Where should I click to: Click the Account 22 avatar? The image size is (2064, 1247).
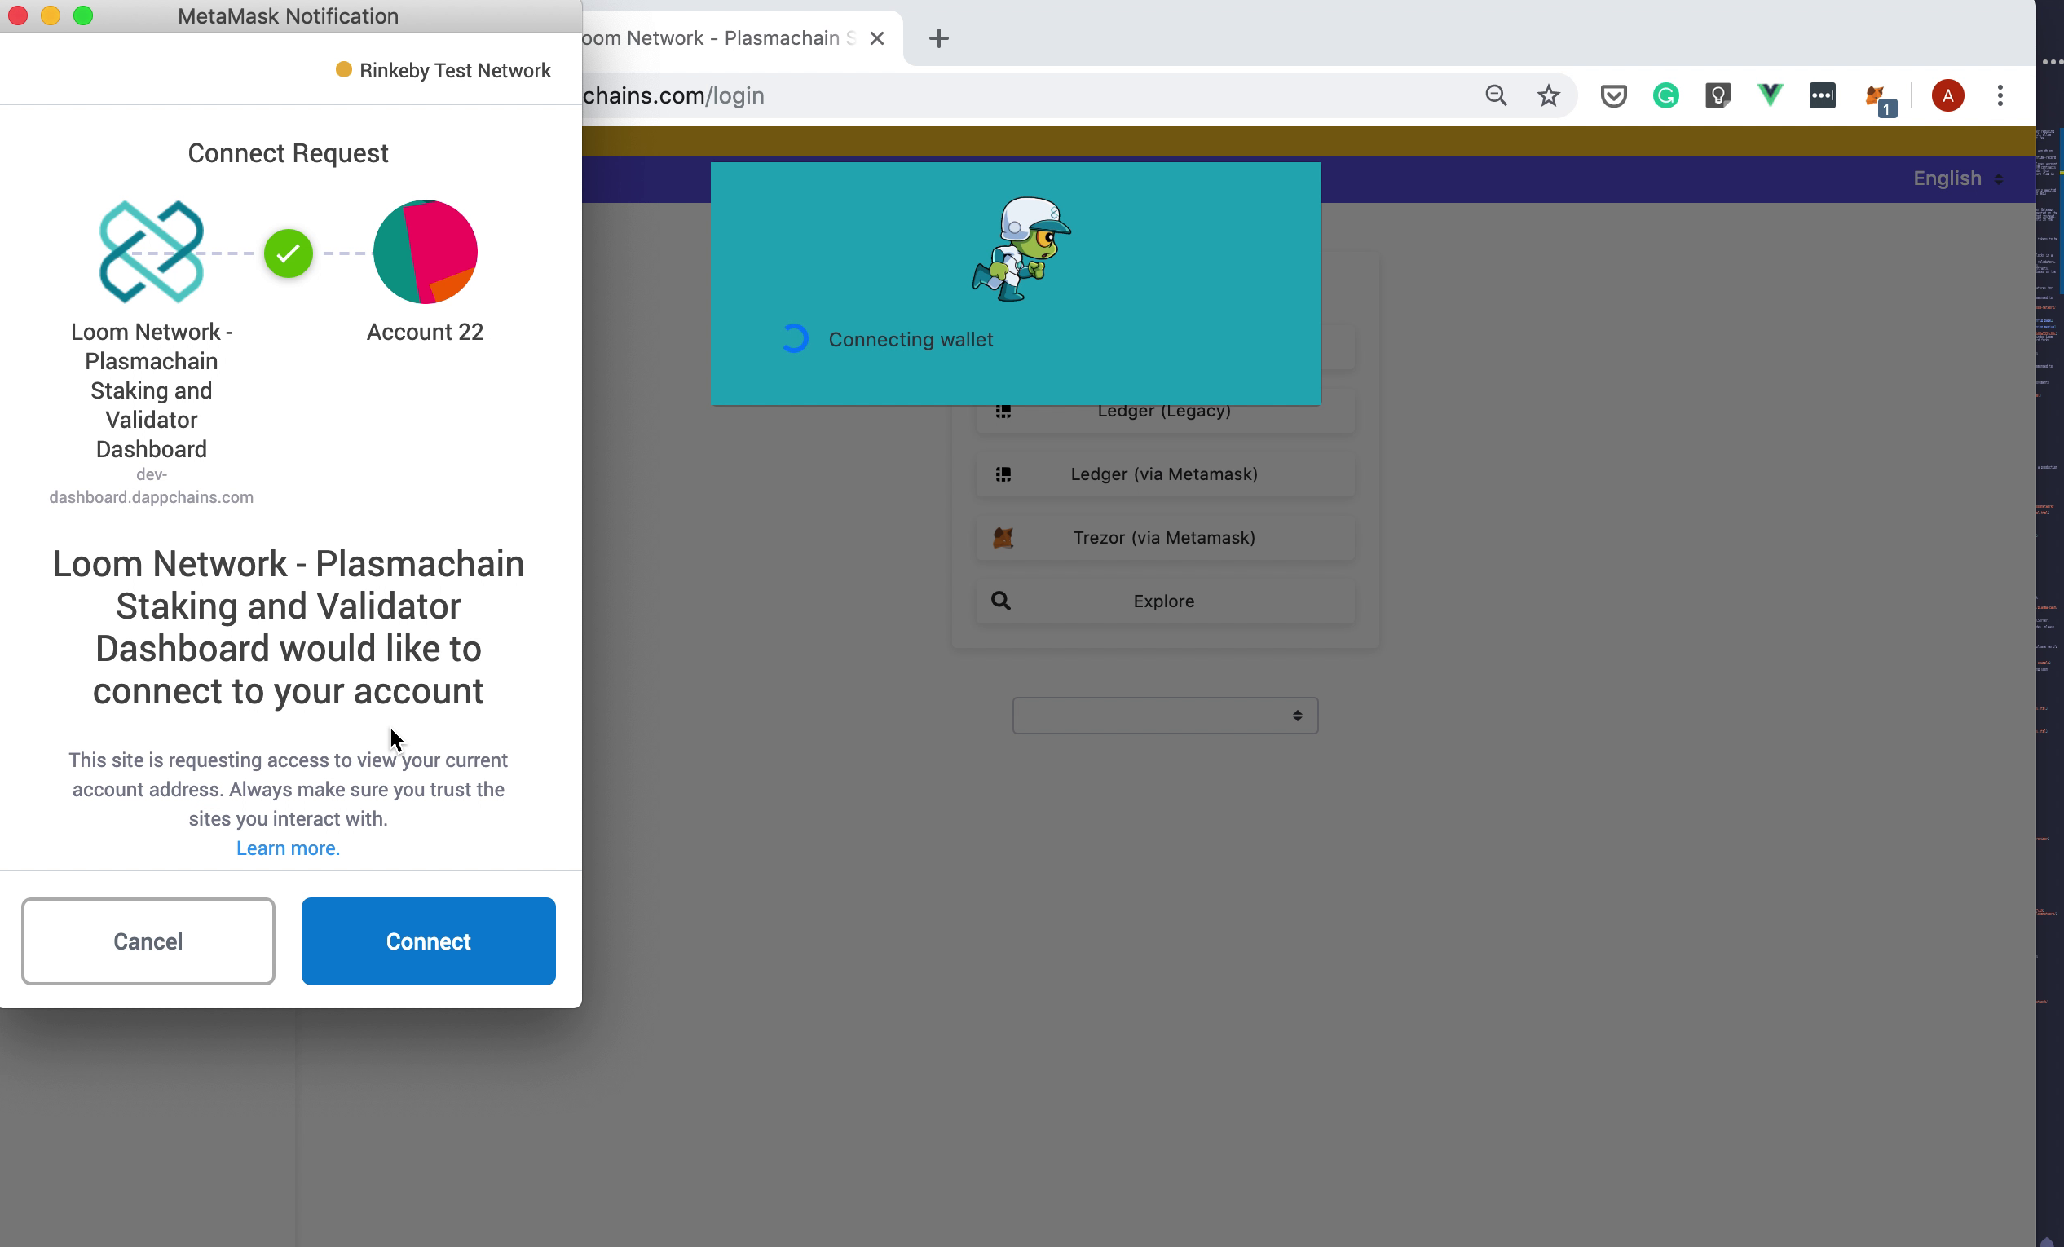pyautogui.click(x=426, y=251)
